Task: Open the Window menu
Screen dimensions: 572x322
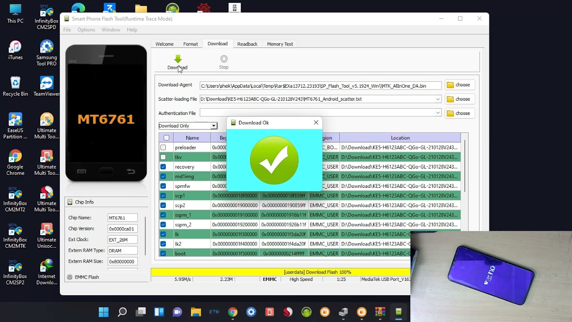Action: (x=111, y=30)
